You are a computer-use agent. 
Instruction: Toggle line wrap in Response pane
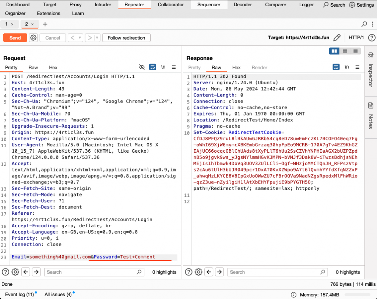[x=336, y=67]
